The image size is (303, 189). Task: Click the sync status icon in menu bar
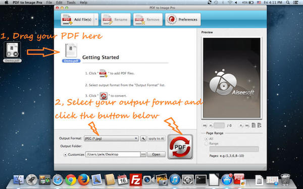(x=210, y=3)
